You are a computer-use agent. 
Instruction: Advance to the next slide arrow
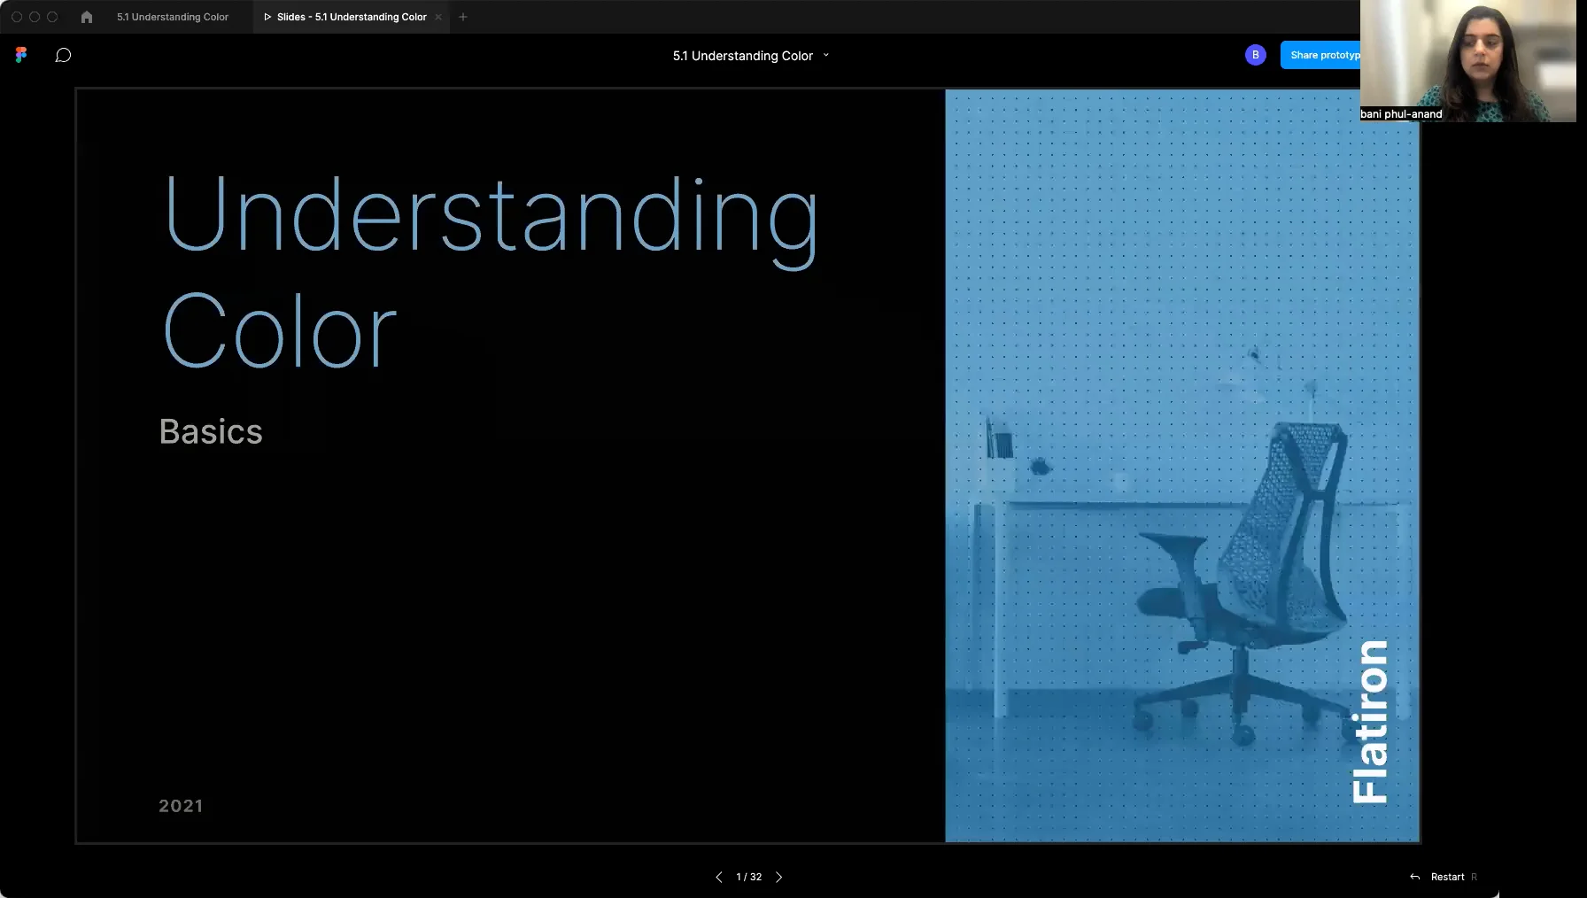coord(779,877)
